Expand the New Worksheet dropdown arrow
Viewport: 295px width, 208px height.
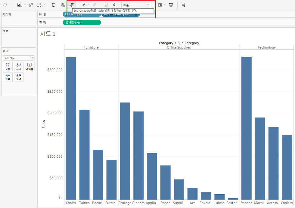click(x=25, y=5)
